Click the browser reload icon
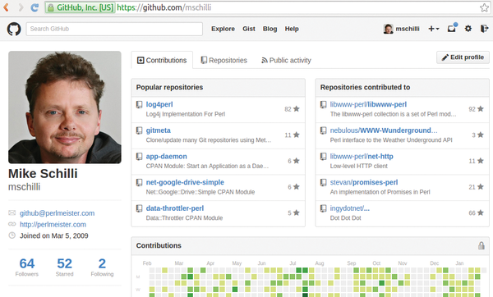 (x=35, y=7)
